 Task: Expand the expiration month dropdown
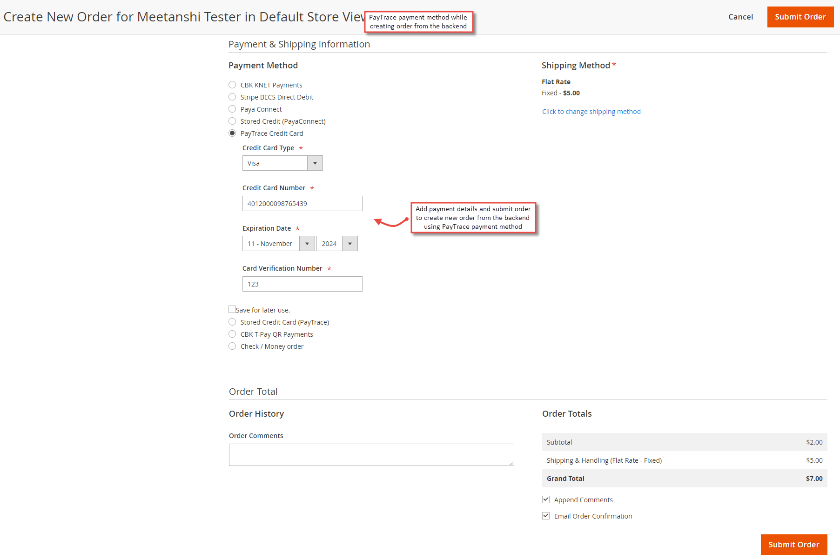(x=307, y=243)
